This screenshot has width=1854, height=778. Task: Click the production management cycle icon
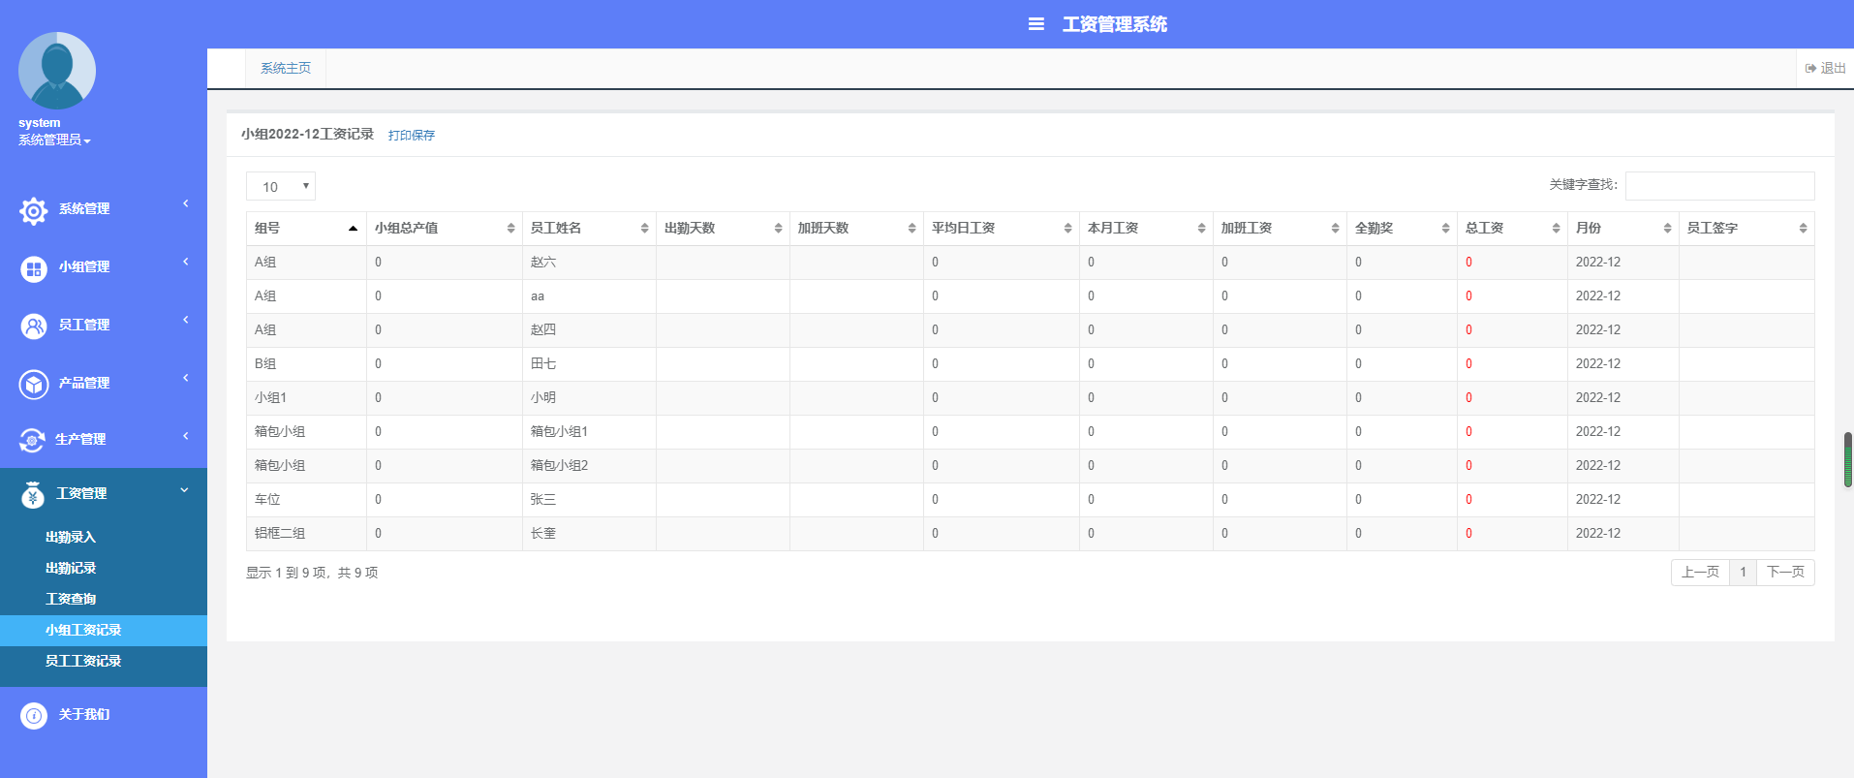32,441
